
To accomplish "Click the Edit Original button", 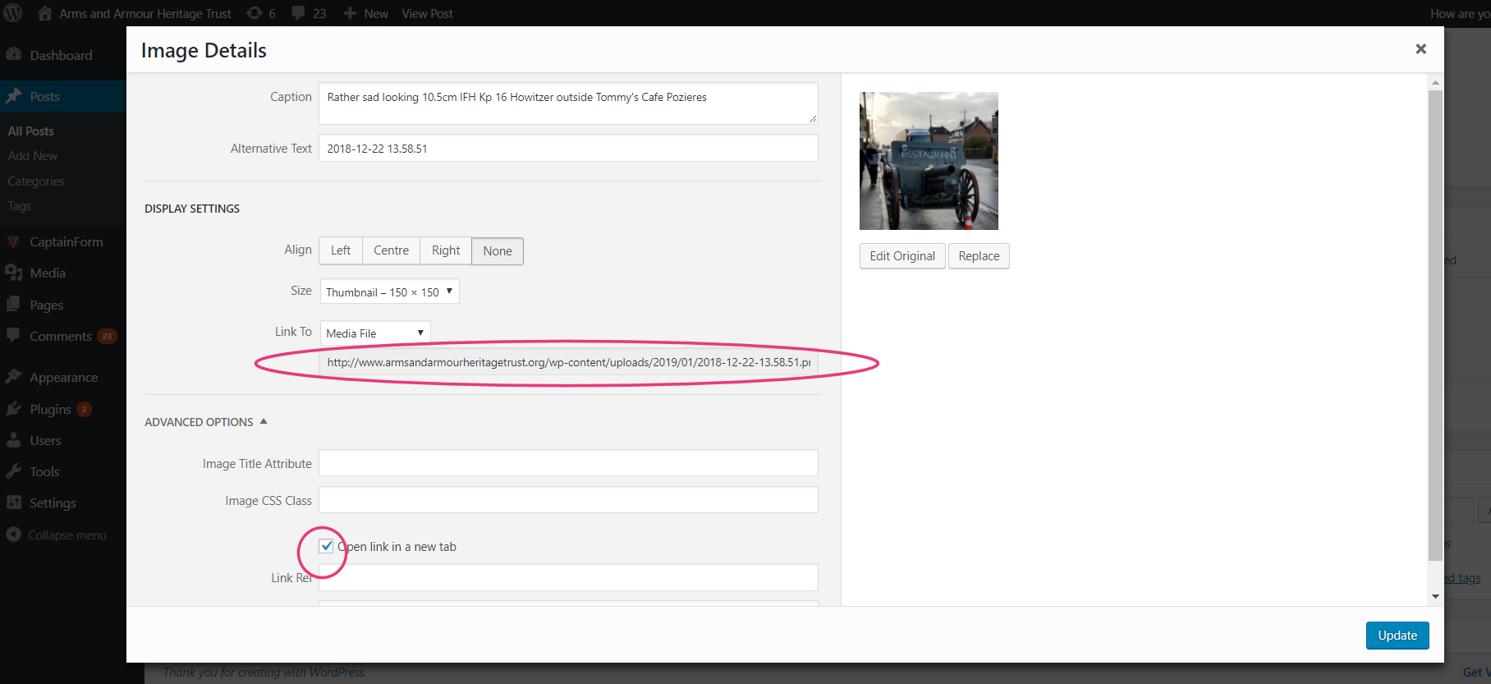I will point(901,256).
